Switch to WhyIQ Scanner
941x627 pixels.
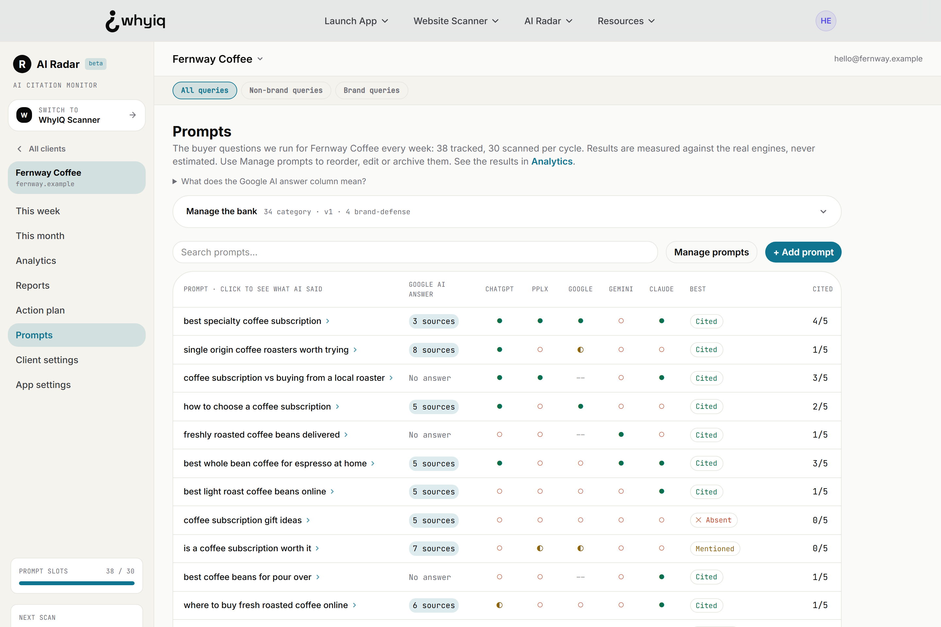coord(77,115)
